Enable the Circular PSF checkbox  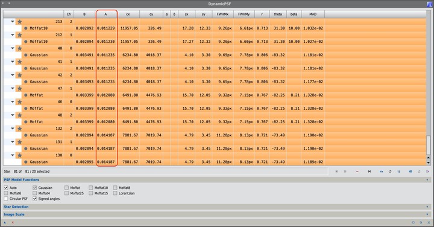tap(6, 199)
